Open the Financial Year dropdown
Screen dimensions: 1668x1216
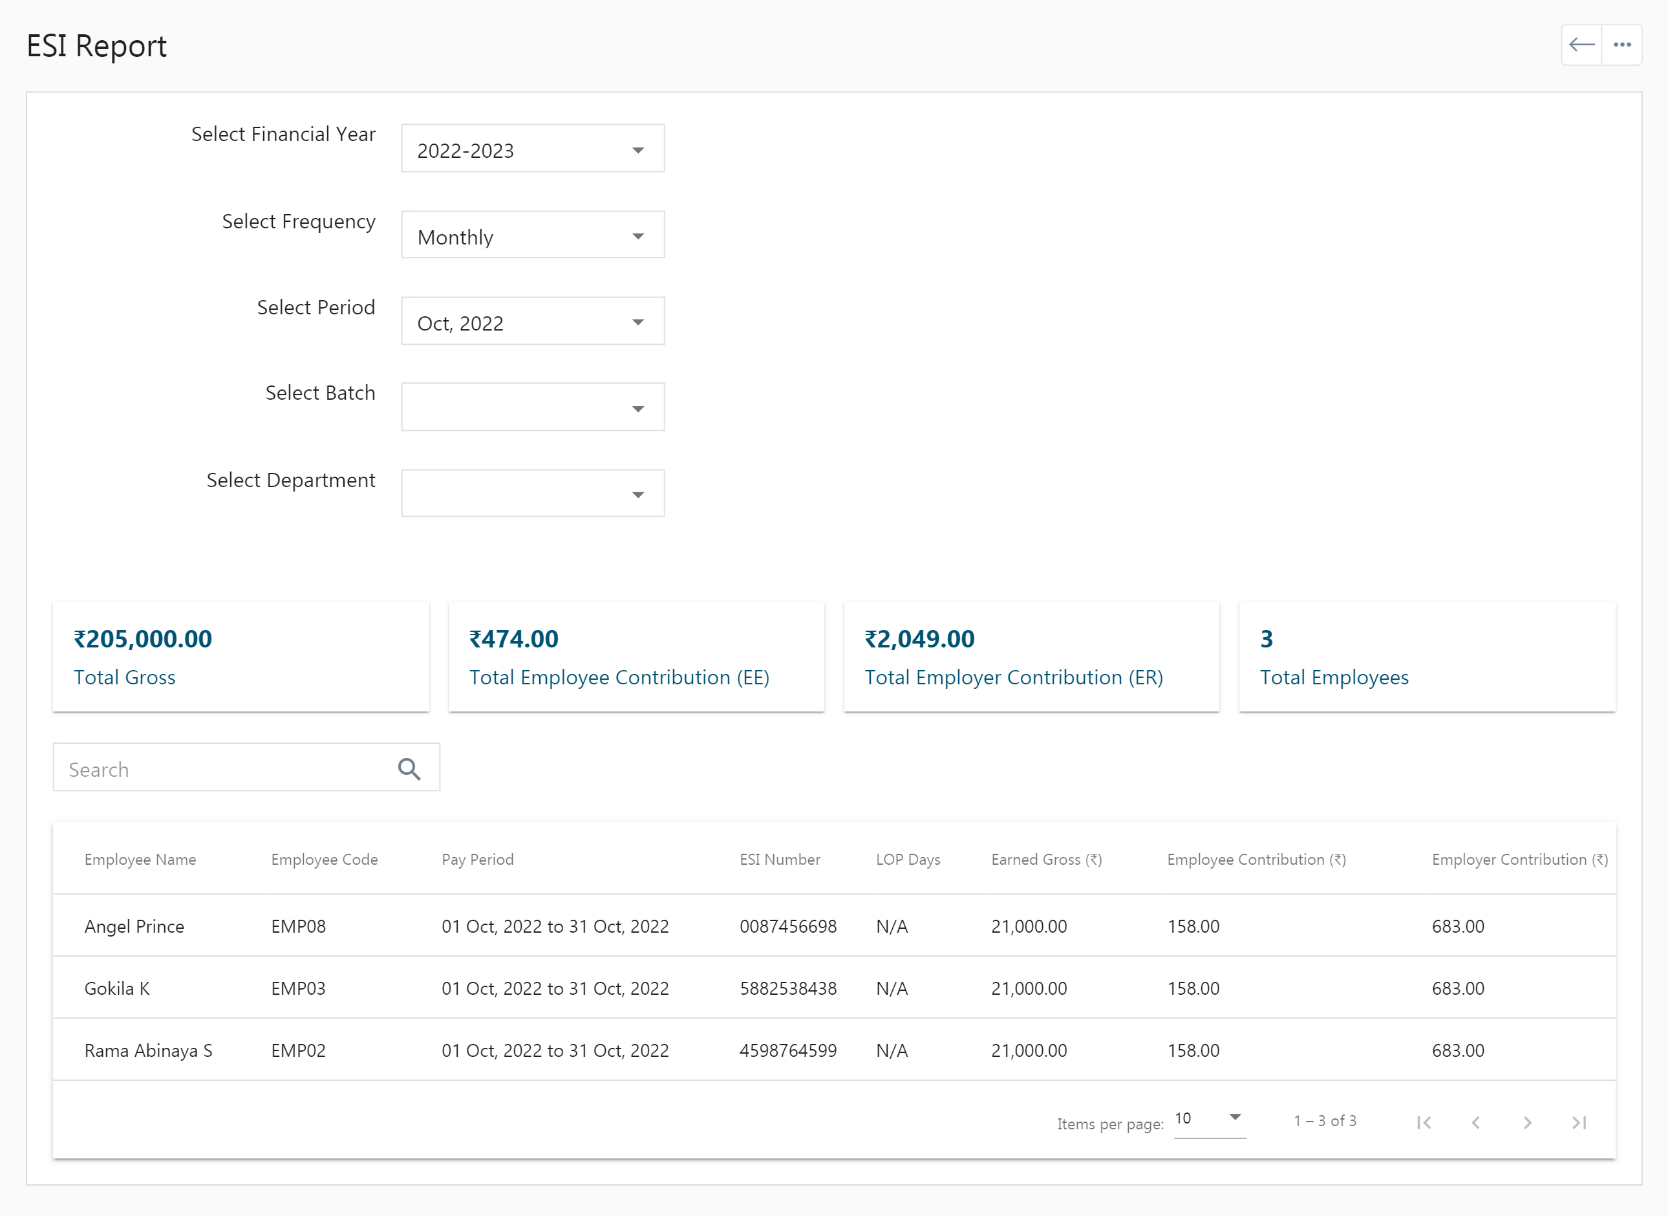(533, 149)
